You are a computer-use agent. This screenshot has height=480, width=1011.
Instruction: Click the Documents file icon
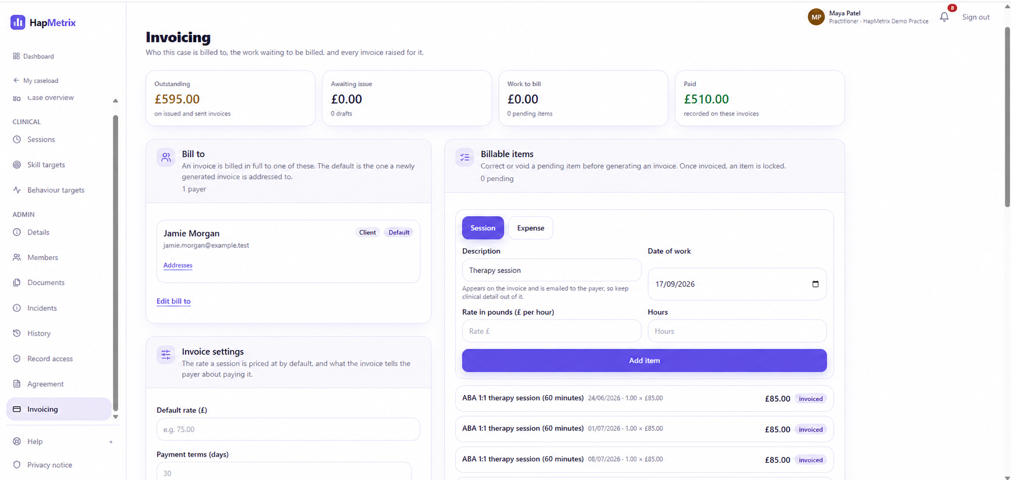(x=17, y=282)
